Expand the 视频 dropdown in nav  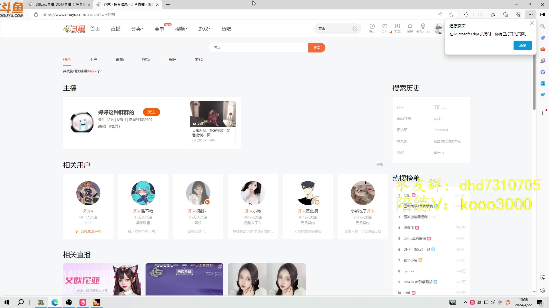click(x=181, y=29)
